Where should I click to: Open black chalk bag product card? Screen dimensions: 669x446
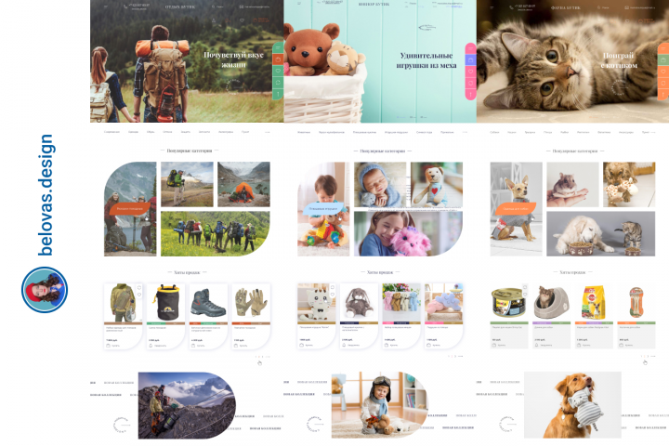click(165, 316)
